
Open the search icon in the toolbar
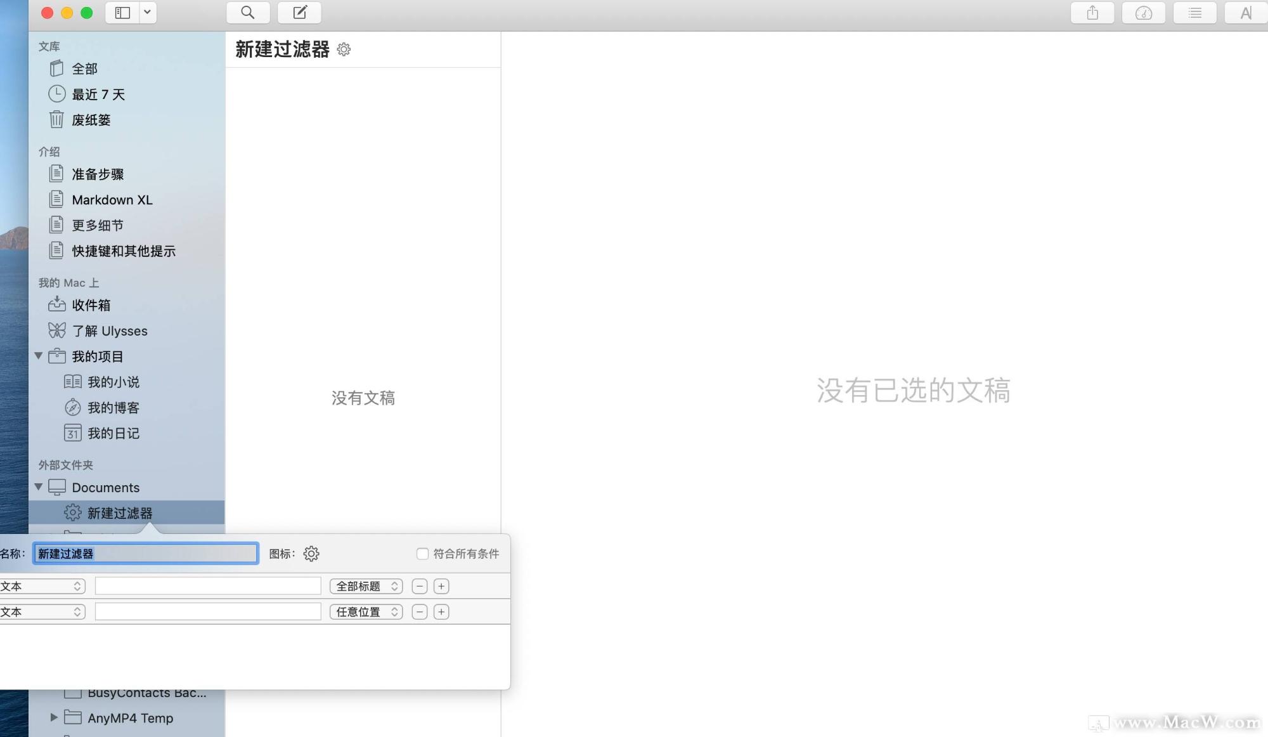(247, 12)
